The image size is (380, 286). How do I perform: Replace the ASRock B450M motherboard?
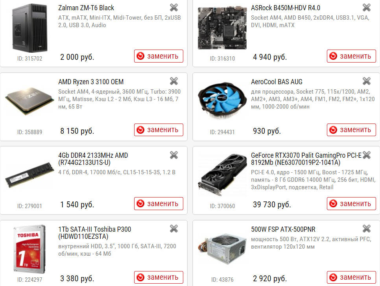(351, 56)
